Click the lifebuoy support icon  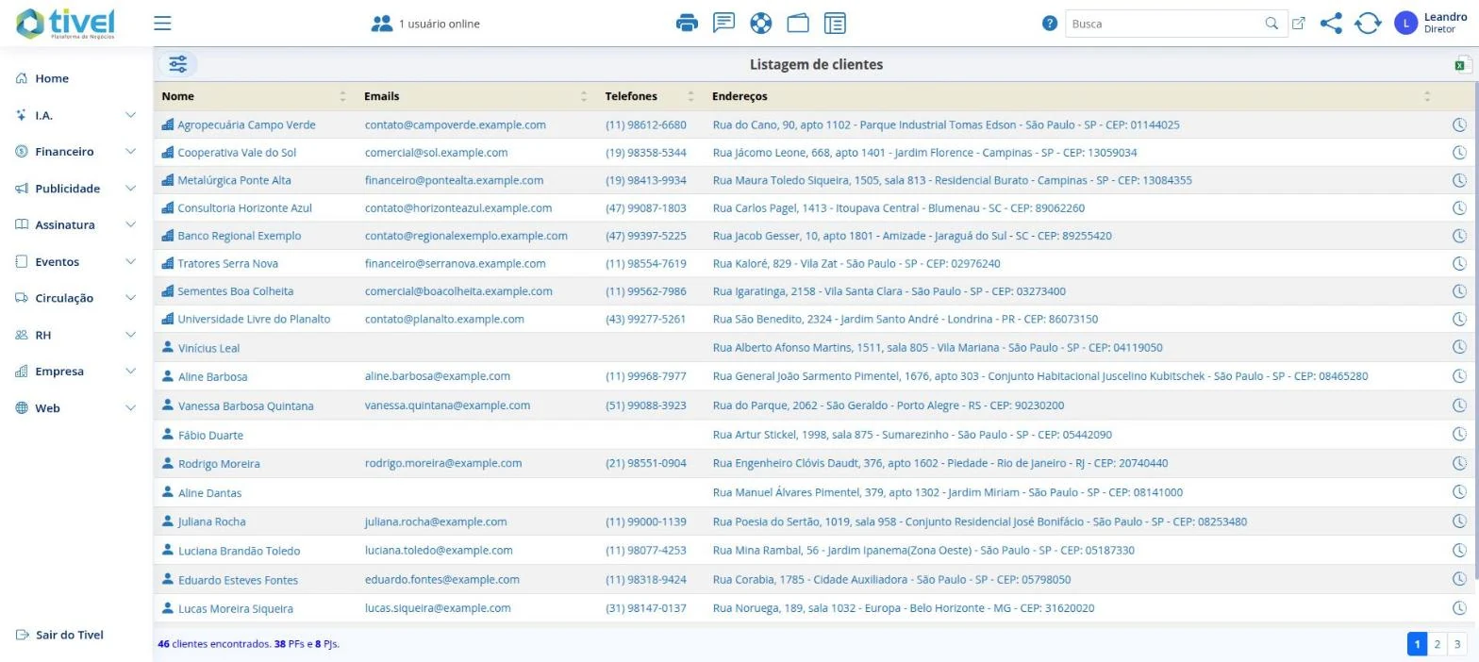760,23
